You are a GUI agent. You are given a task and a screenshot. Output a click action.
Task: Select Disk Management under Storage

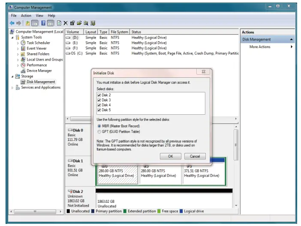41,82
